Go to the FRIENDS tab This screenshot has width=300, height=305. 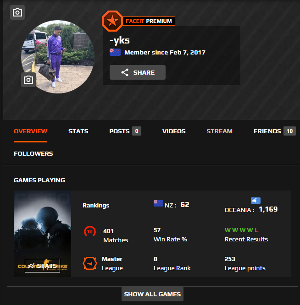coord(267,131)
